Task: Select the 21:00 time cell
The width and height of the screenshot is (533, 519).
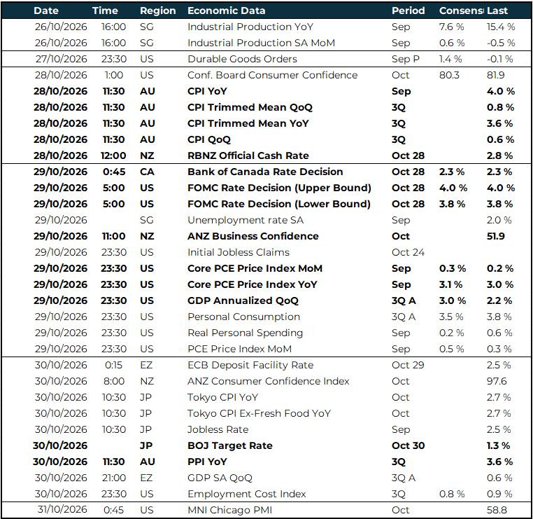Action: point(114,478)
